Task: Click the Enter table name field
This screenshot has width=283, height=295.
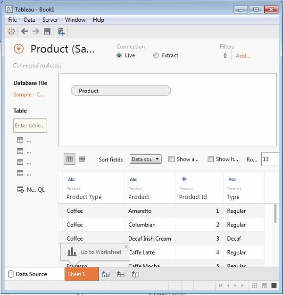Action: 30,126
